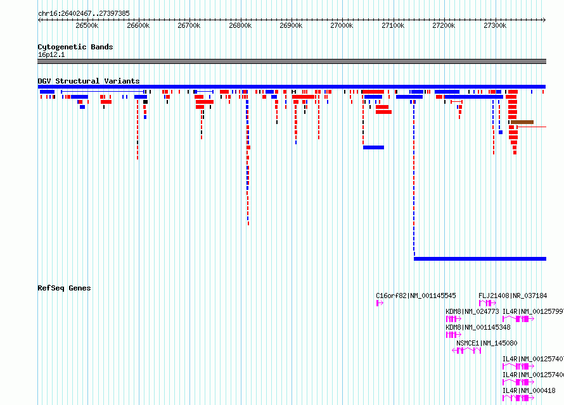Click the thick blue variant bar at track bottom
Image resolution: width=564 pixels, height=405 pixels.
click(x=480, y=259)
